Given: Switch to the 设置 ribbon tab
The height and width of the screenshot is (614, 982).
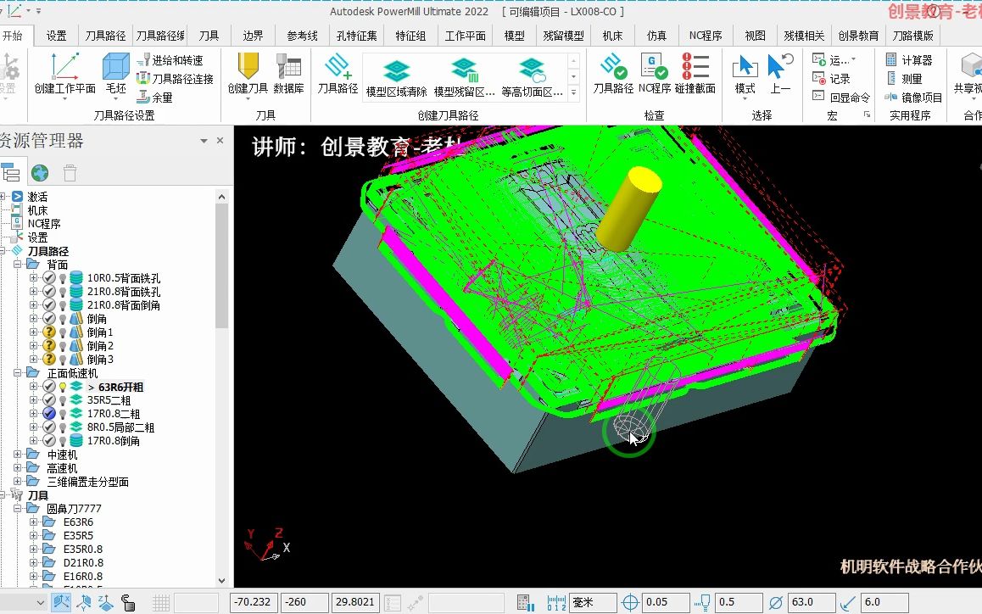Looking at the screenshot, I should click(x=56, y=36).
